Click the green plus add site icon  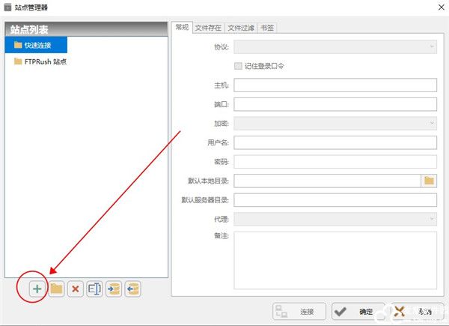(x=37, y=289)
